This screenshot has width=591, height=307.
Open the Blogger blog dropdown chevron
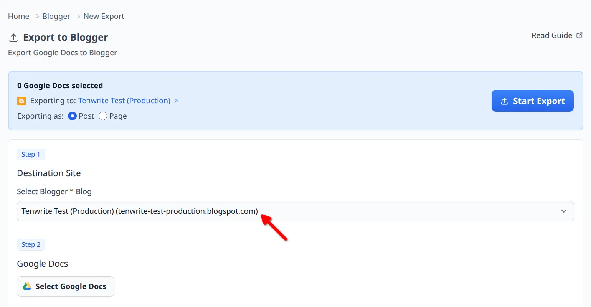(x=564, y=211)
